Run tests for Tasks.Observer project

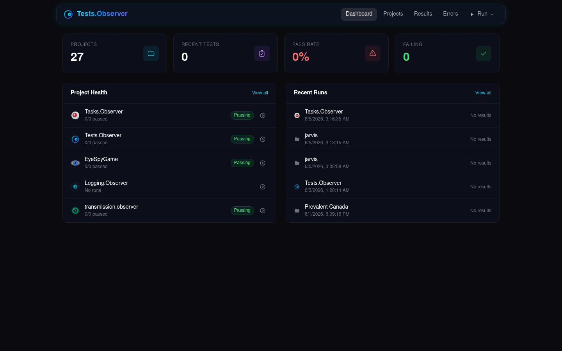pos(263,115)
